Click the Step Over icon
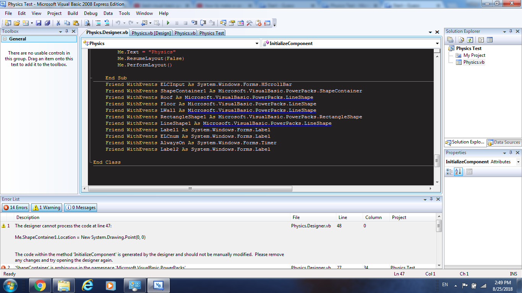The image size is (522, 293). point(203,23)
